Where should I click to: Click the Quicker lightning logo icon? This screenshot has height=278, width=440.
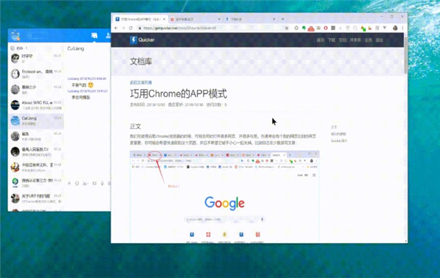pos(133,40)
